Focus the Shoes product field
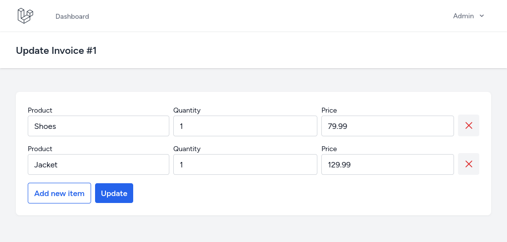 pos(99,126)
